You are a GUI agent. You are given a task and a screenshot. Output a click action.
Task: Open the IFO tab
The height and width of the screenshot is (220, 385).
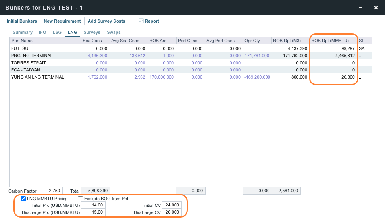coord(42,32)
